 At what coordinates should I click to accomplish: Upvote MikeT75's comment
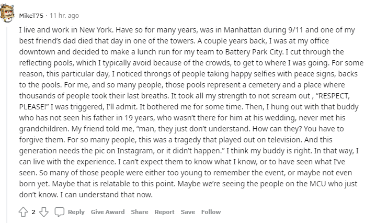click(x=24, y=212)
